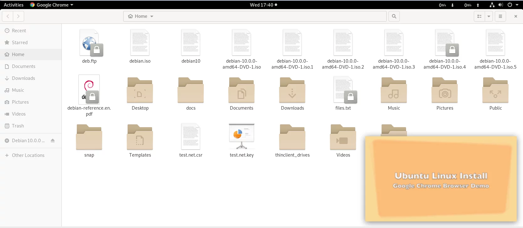Select Starred in the sidebar
Screen dimensions: 523x228
coord(31,43)
